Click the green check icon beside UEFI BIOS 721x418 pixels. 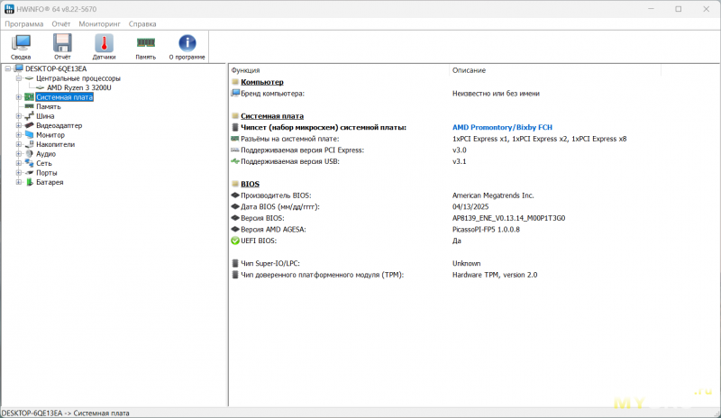235,241
